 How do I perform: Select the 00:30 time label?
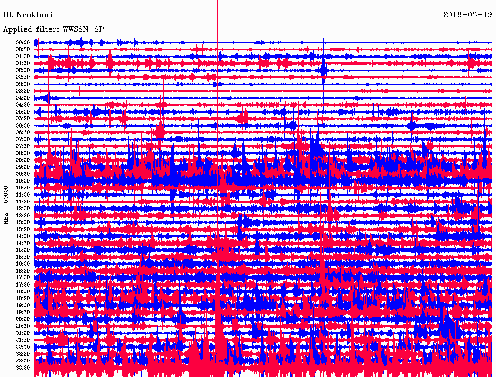(x=23, y=49)
